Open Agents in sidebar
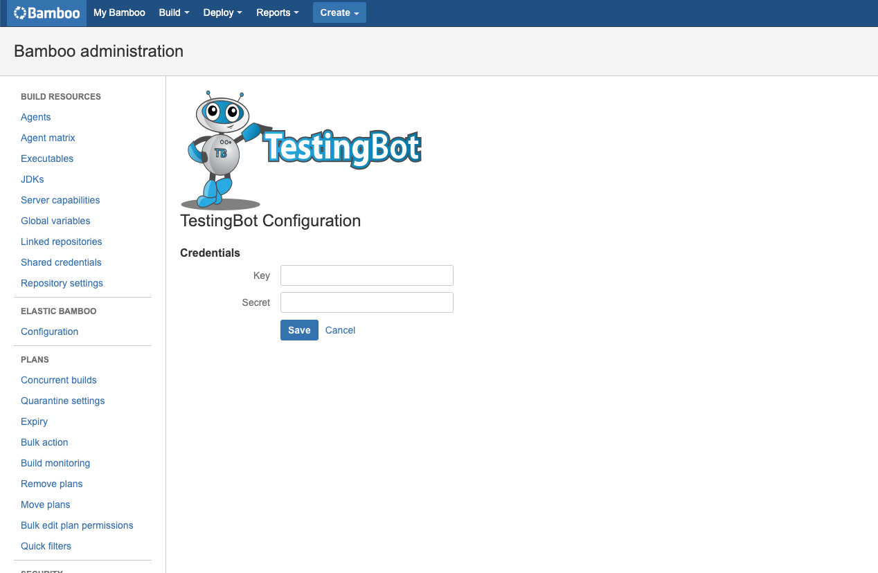This screenshot has height=573, width=878. tap(36, 117)
